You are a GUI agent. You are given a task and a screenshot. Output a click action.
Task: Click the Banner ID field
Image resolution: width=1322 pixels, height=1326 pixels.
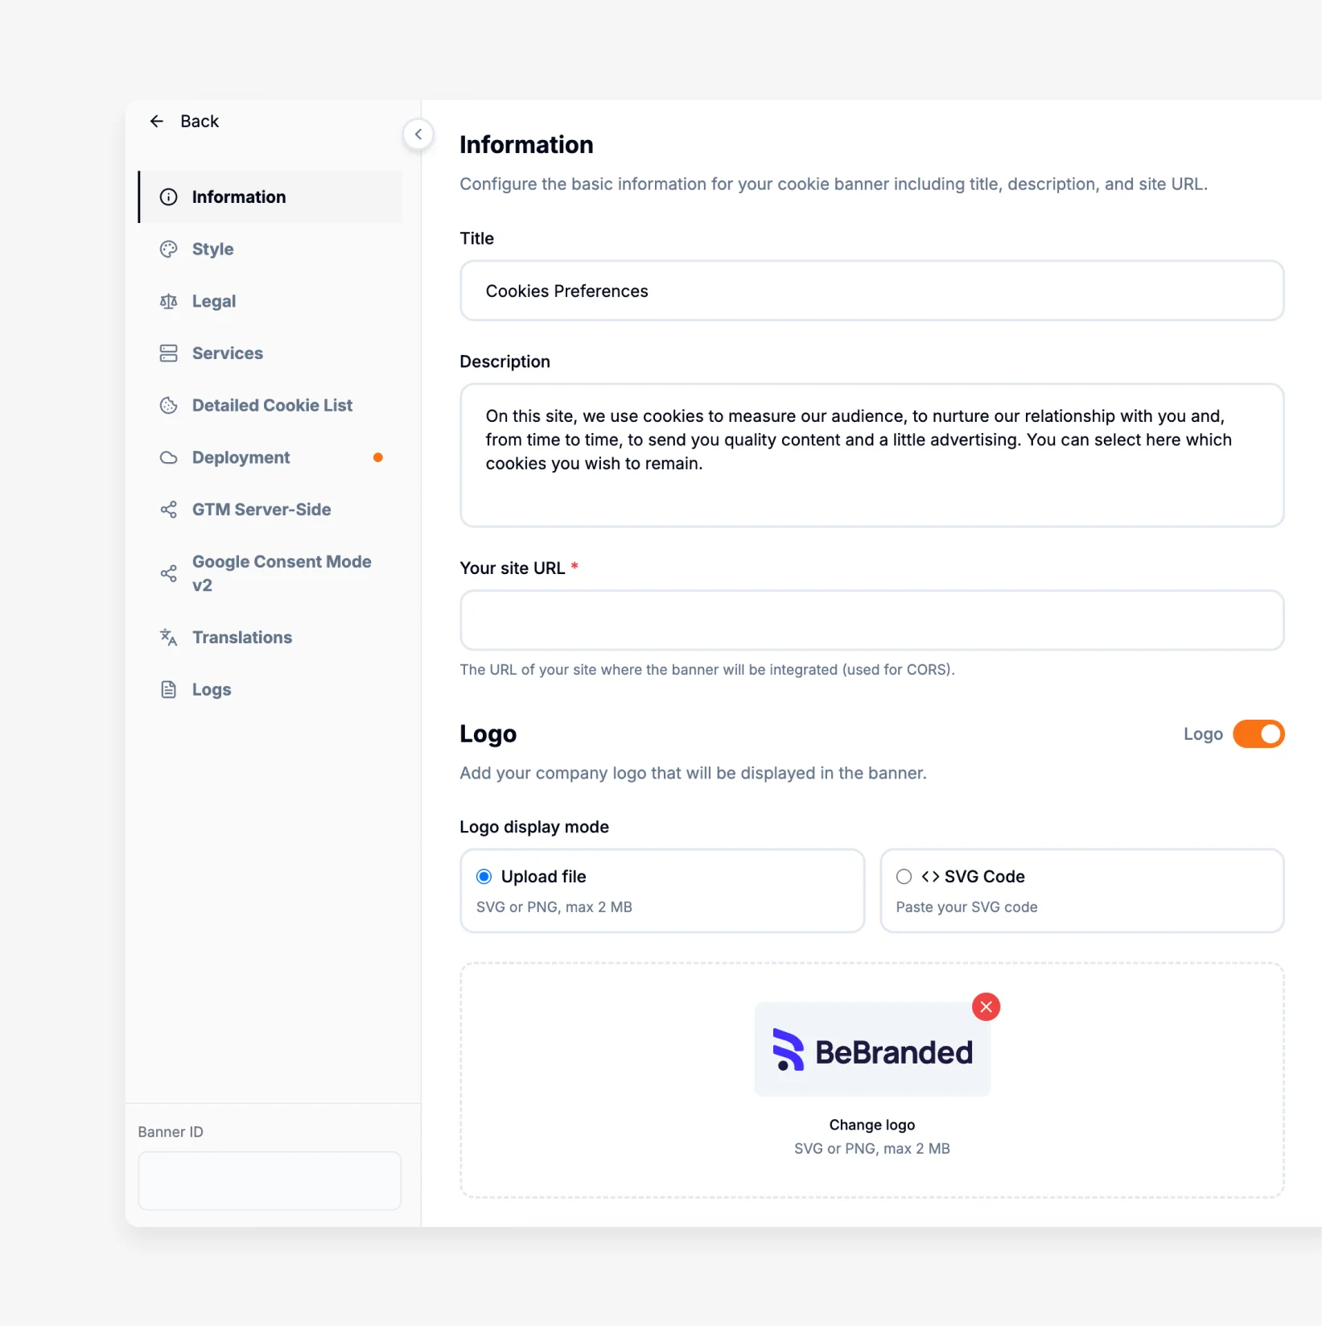coord(270,1181)
